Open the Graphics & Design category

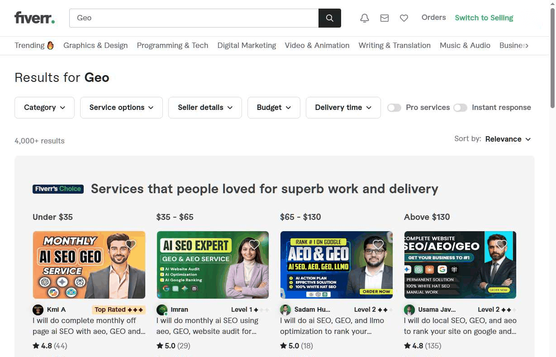click(95, 45)
